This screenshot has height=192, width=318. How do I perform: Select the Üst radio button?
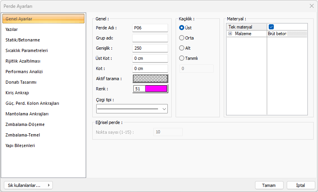(181, 28)
